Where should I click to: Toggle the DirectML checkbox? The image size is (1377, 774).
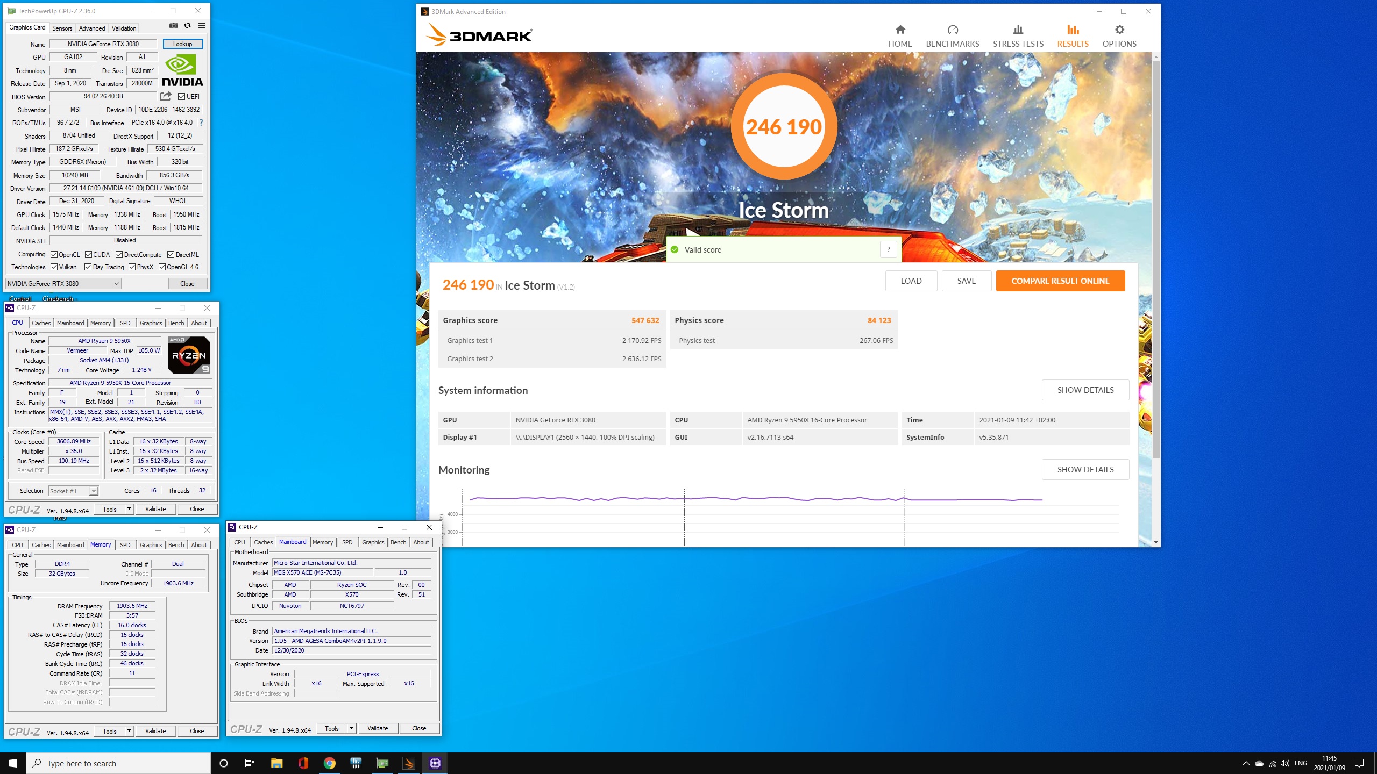click(171, 255)
